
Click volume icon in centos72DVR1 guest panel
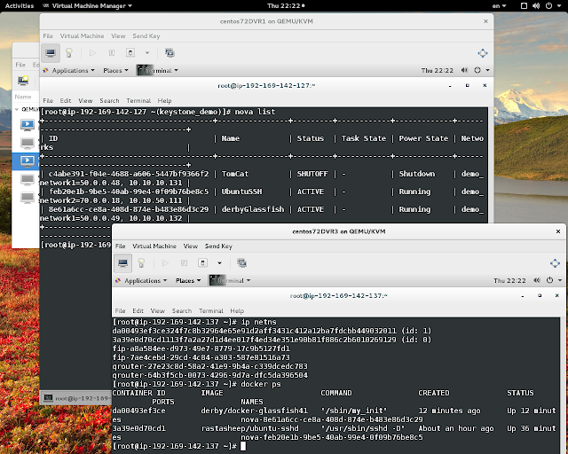click(464, 70)
